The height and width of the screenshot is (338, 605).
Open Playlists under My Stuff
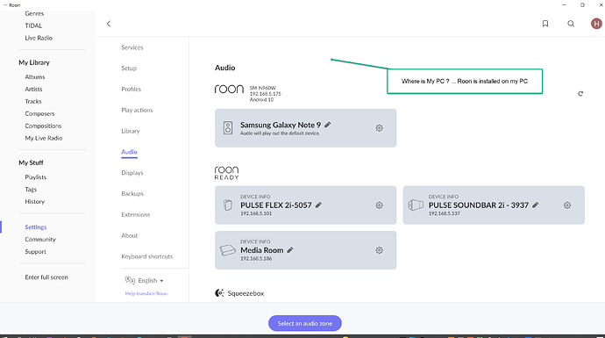tap(35, 177)
